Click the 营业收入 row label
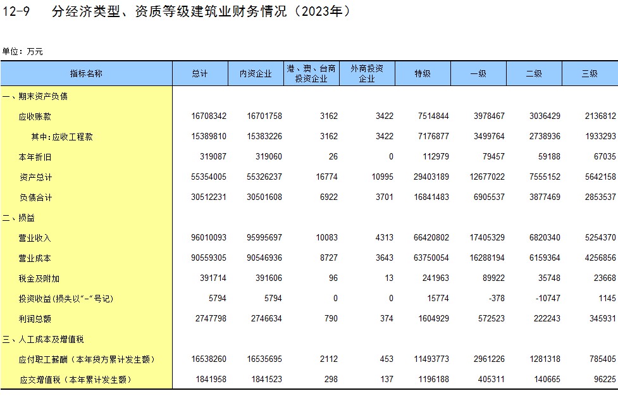 (x=35, y=238)
